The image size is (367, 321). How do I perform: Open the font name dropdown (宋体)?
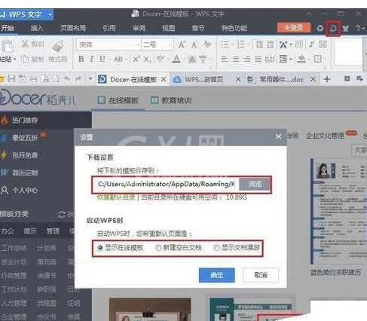pos(138,45)
